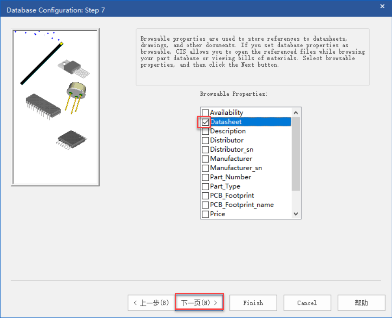392x318 pixels.
Task: Toggle the Manufacturer checkbox
Action: point(205,159)
